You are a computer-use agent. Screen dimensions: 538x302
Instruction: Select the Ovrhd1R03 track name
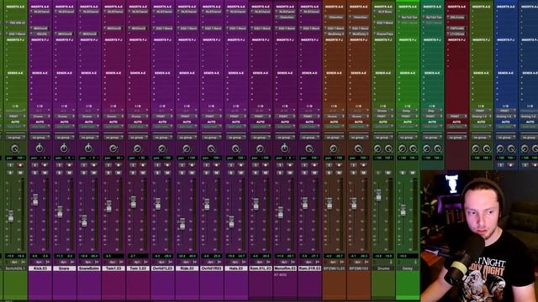(211, 268)
